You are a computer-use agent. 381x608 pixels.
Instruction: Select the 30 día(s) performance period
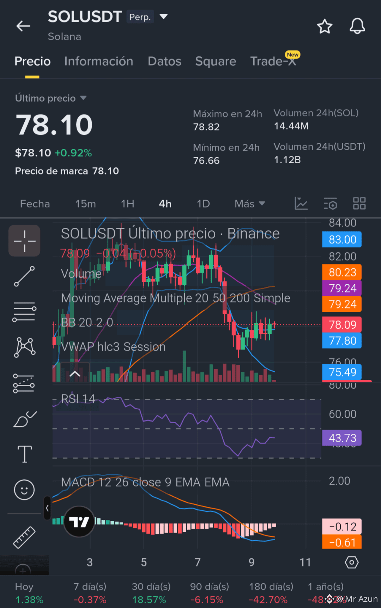tap(151, 593)
